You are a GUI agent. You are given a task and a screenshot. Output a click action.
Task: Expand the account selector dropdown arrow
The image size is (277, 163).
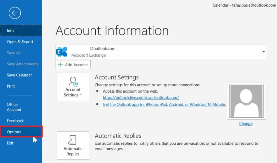pos(264,52)
